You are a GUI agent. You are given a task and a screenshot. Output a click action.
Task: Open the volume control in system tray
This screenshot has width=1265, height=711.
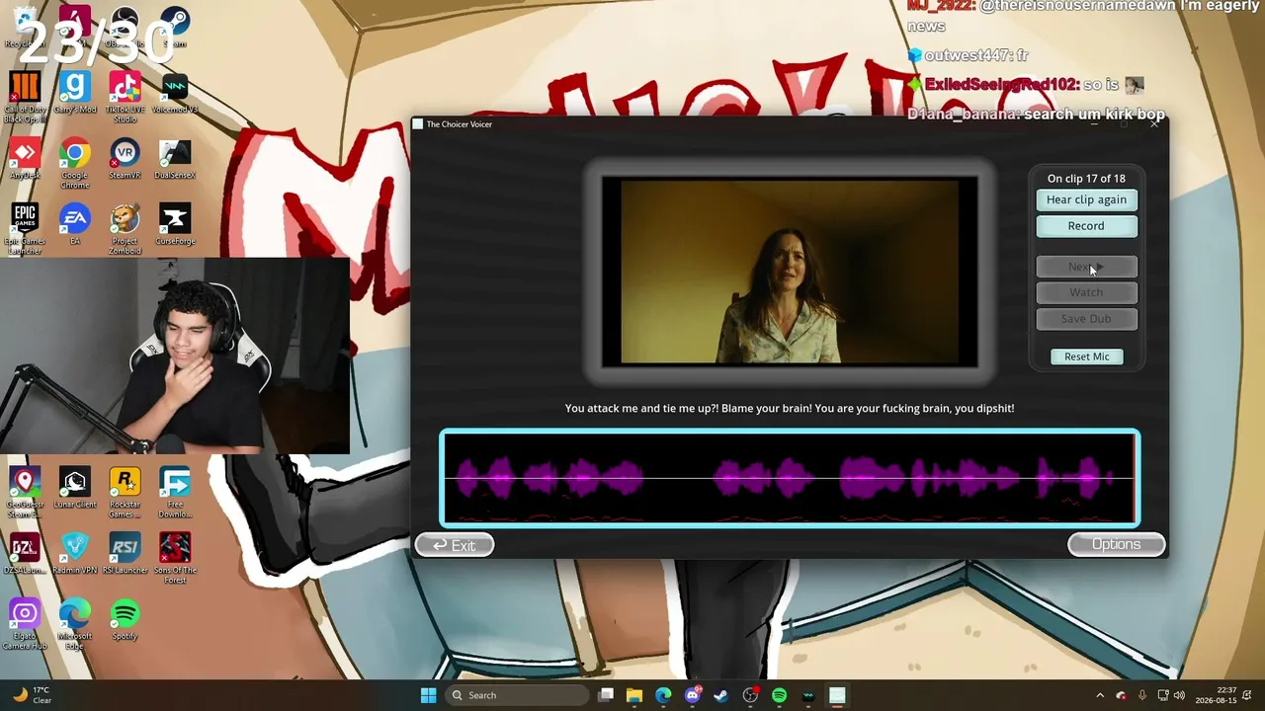[1179, 695]
